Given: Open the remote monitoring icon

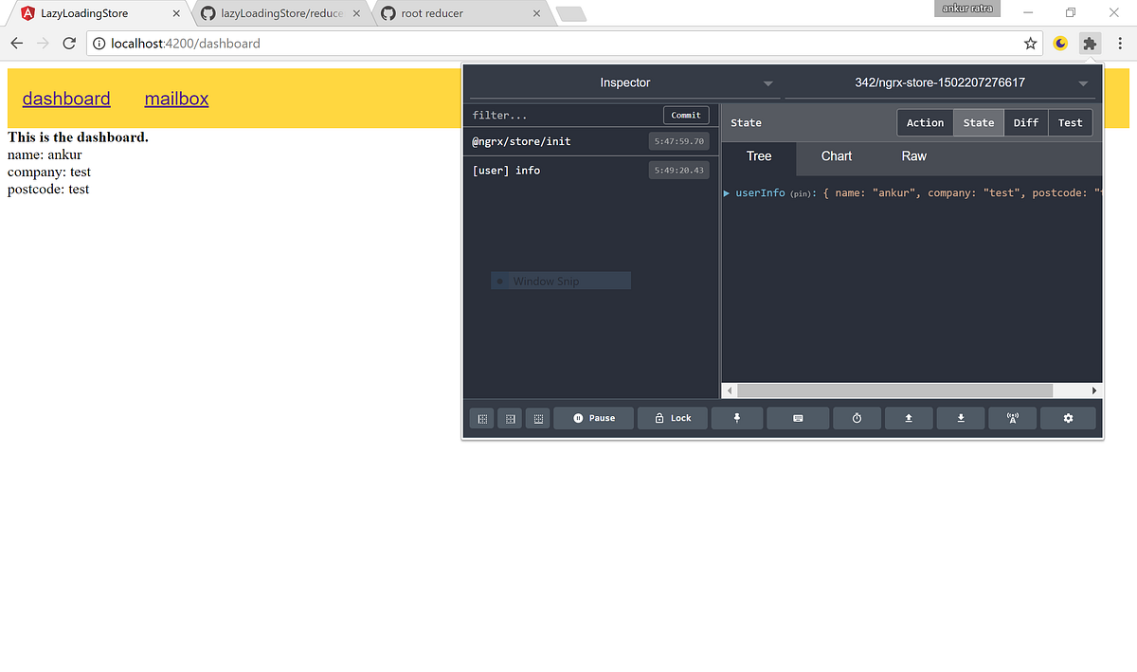Looking at the screenshot, I should click(x=1012, y=418).
